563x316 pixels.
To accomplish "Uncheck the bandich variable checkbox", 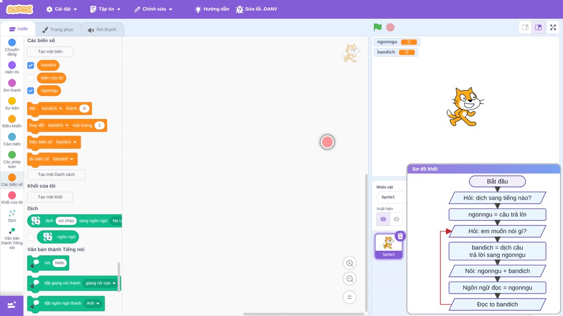I will pyautogui.click(x=31, y=65).
